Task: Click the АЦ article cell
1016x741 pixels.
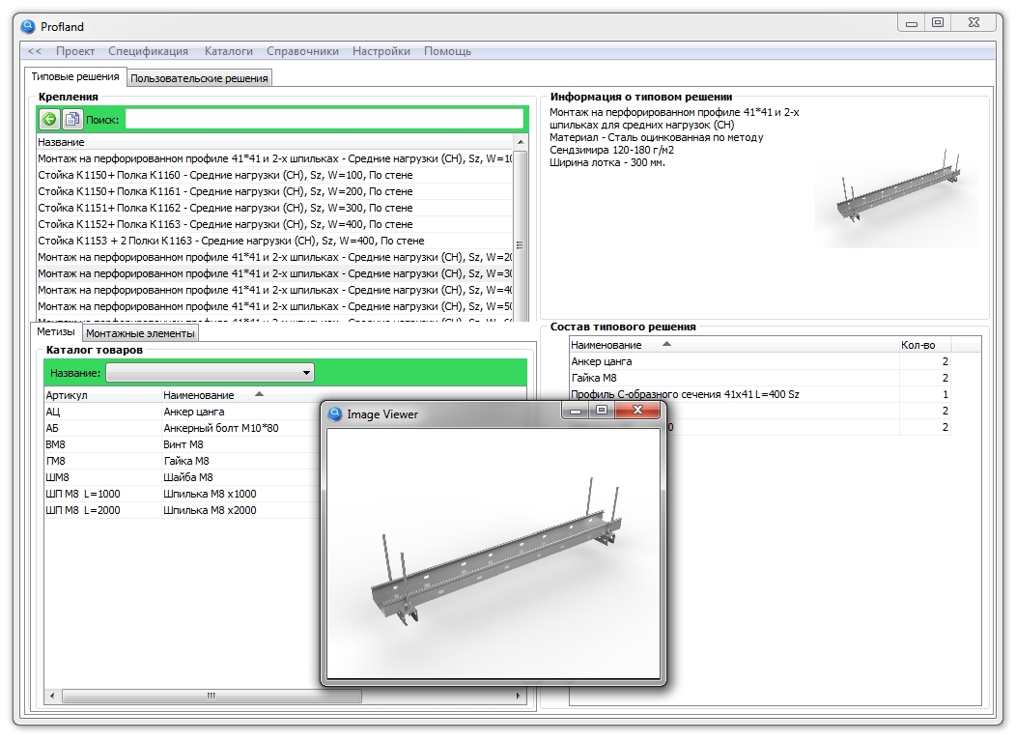Action: click(102, 412)
